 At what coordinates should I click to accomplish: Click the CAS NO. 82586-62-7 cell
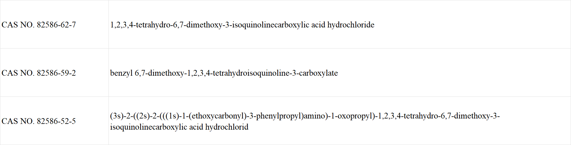point(54,24)
